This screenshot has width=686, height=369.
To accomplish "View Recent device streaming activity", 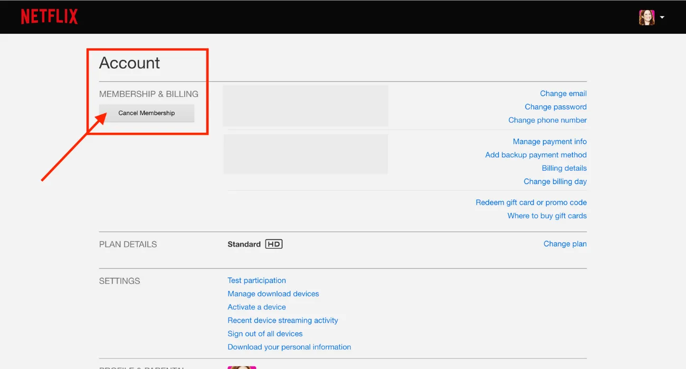I will tap(282, 320).
